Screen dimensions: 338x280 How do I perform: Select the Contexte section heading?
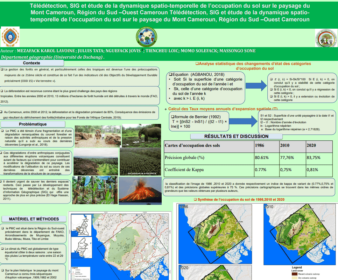(x=32, y=63)
